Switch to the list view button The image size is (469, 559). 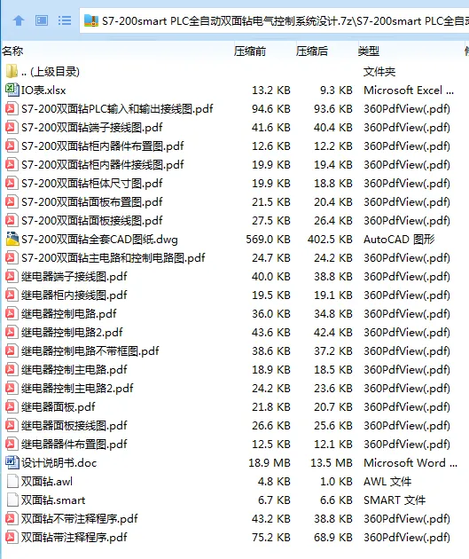(65, 20)
